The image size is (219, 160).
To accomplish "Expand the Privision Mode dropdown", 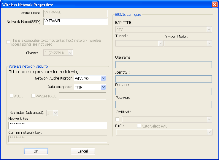I will point(210,44).
